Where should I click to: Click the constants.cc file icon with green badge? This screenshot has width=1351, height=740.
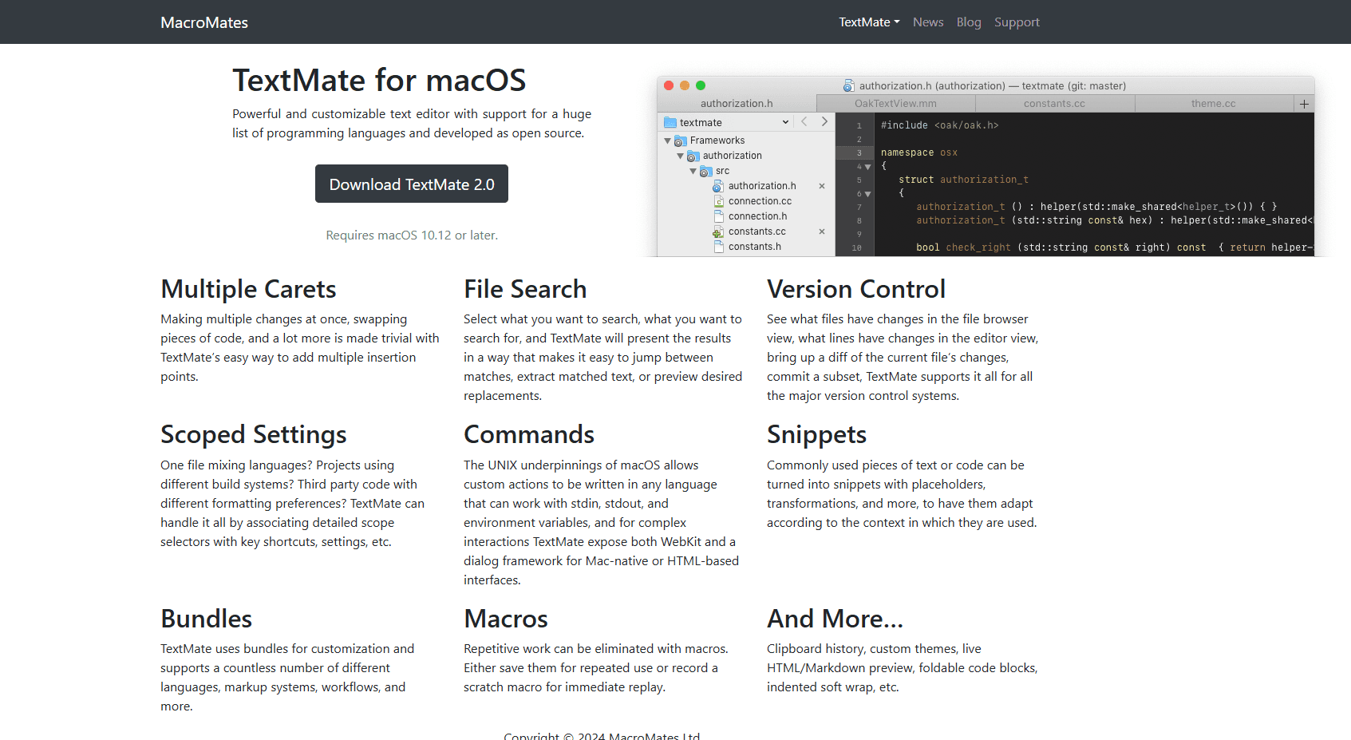[717, 231]
